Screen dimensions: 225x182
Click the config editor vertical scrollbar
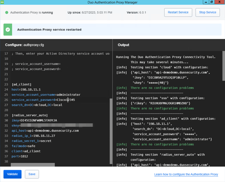[x=111, y=131]
